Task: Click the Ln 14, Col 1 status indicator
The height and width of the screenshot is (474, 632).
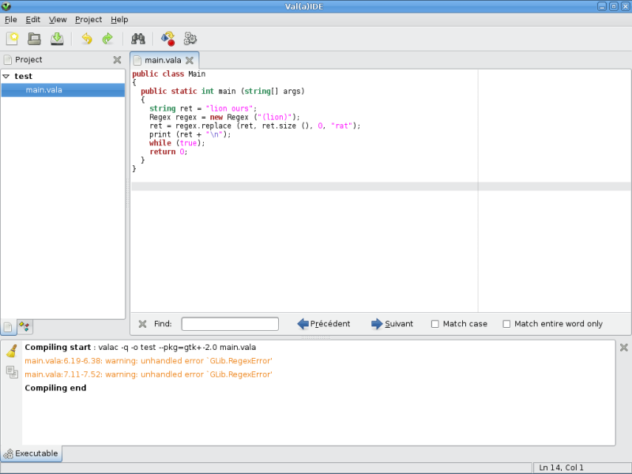Action: pos(561,468)
